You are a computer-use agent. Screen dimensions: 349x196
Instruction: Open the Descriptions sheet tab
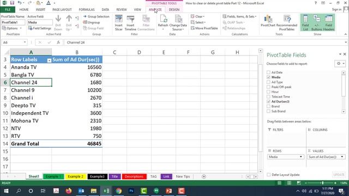tap(134, 176)
